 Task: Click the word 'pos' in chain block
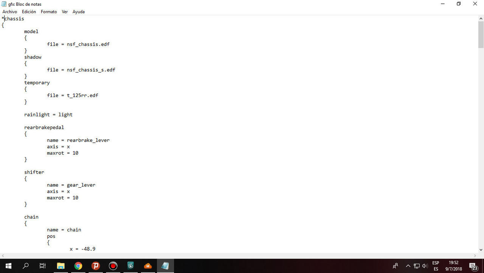coord(51,236)
